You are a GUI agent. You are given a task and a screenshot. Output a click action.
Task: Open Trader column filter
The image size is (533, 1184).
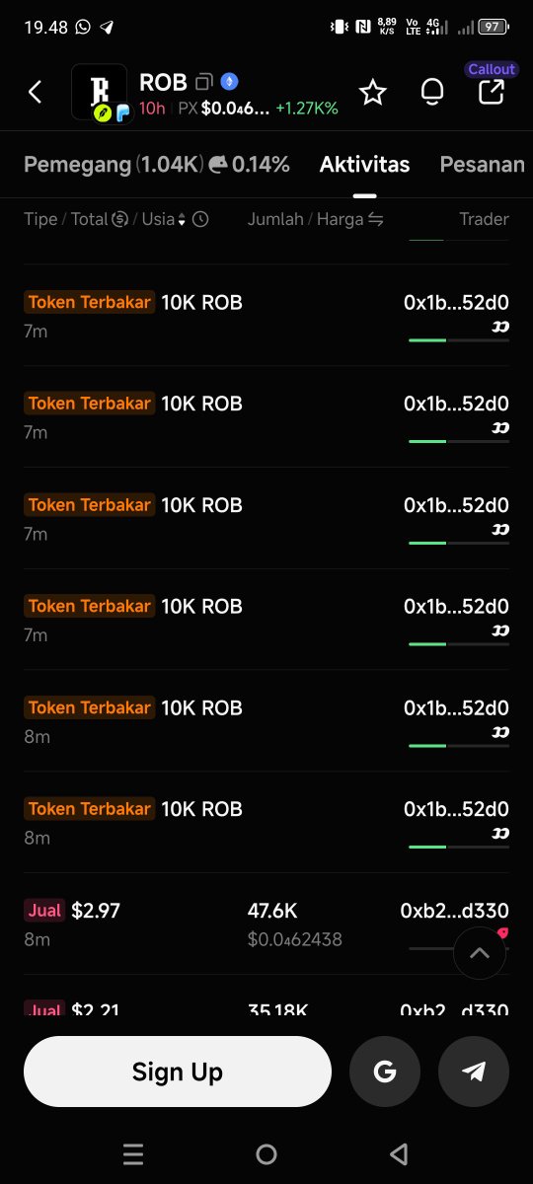(x=484, y=219)
